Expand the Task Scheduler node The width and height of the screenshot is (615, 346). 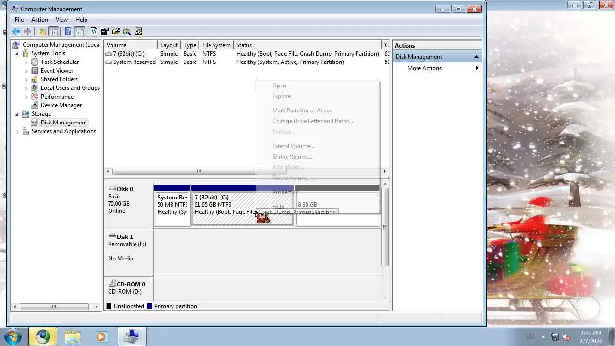[x=26, y=62]
